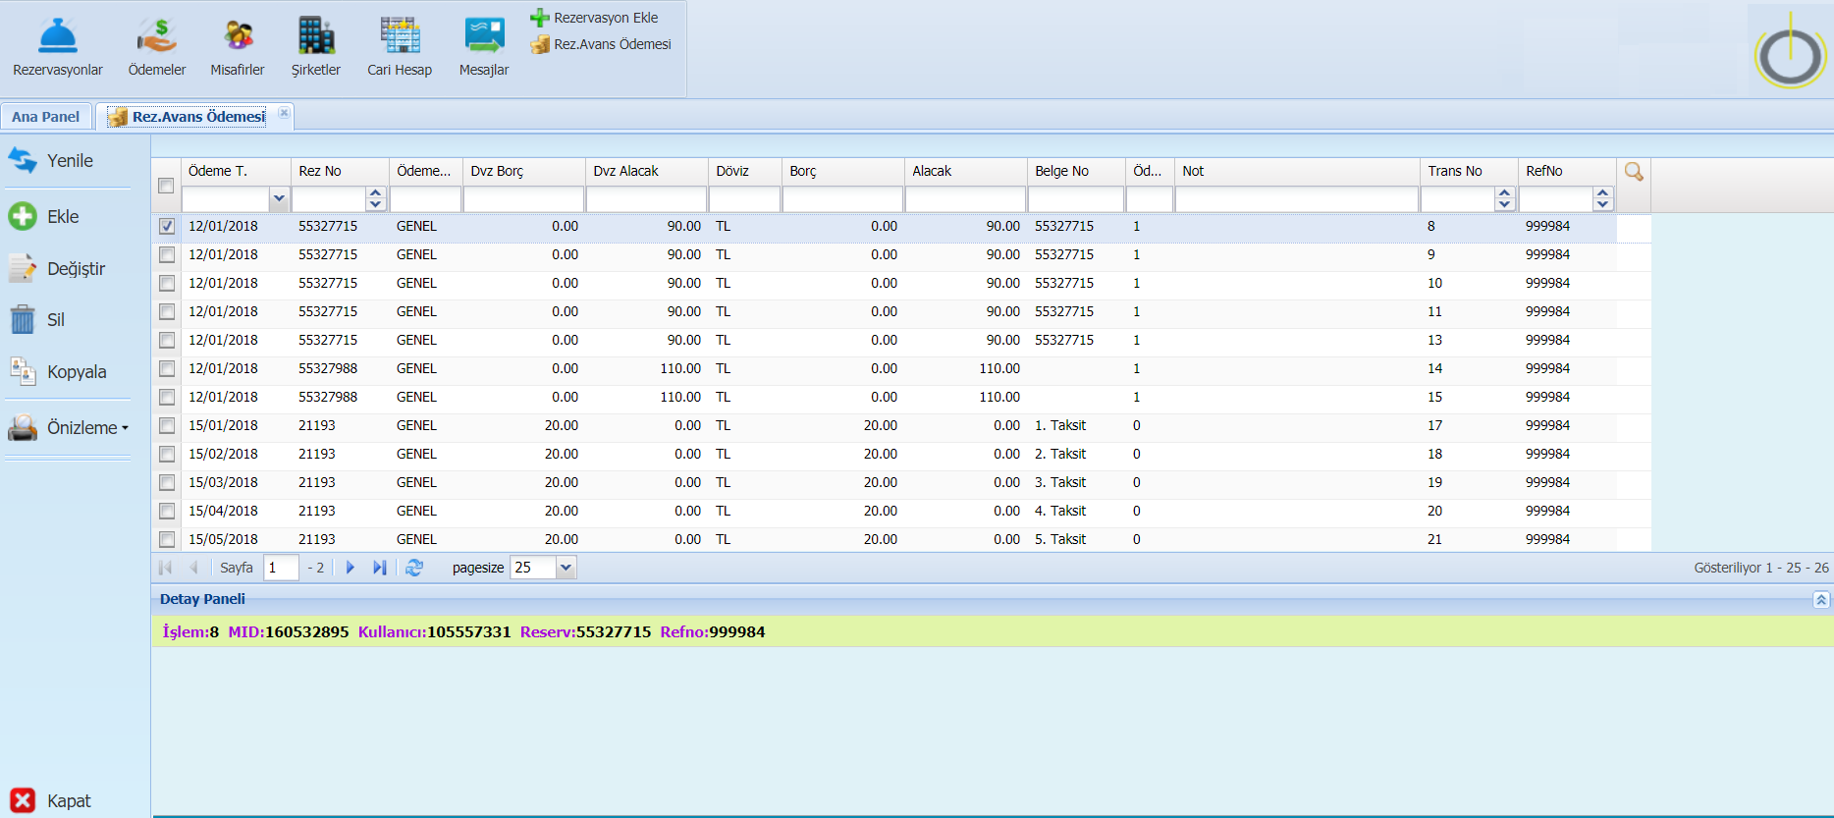
Task: Click the Not column header
Action: pyautogui.click(x=1297, y=171)
